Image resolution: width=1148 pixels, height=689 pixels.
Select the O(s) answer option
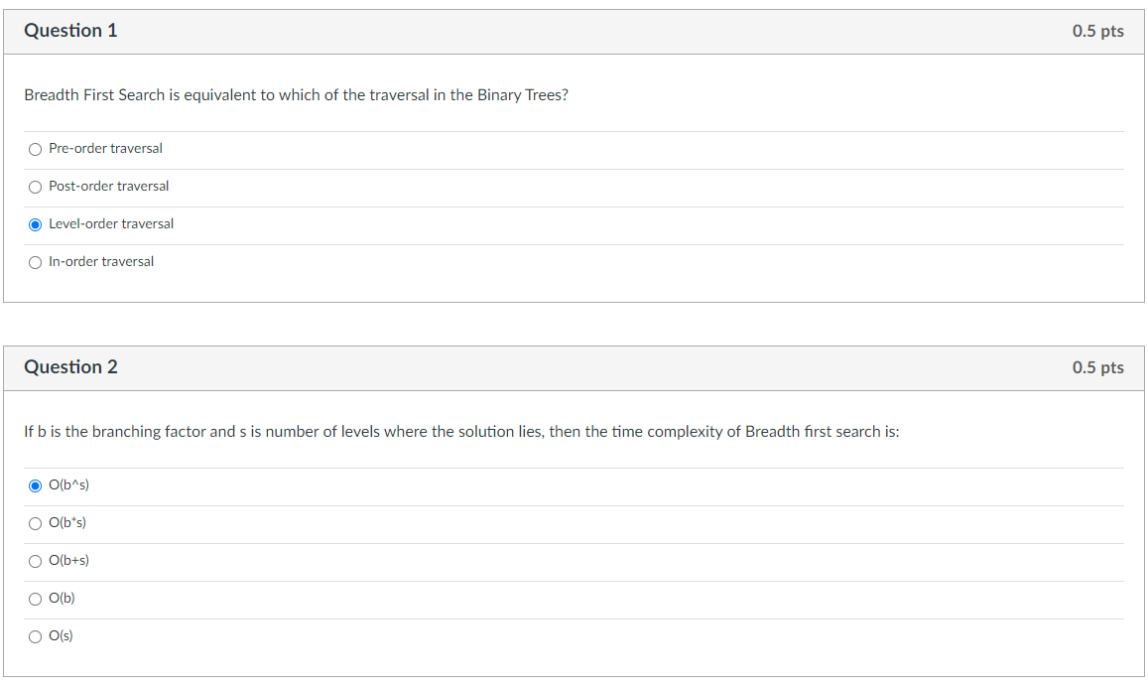[x=35, y=635]
